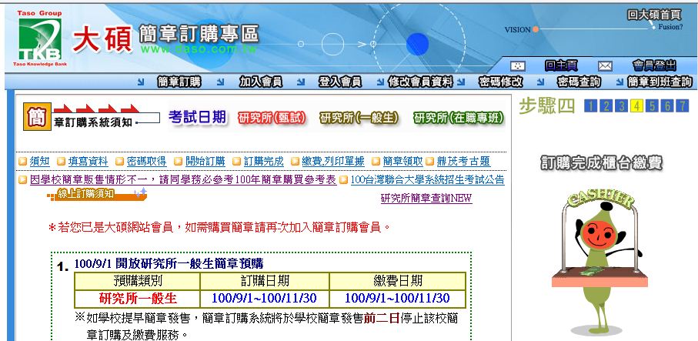This screenshot has width=698, height=341.
Task: Go to step 2 box
Action: [x=606, y=106]
